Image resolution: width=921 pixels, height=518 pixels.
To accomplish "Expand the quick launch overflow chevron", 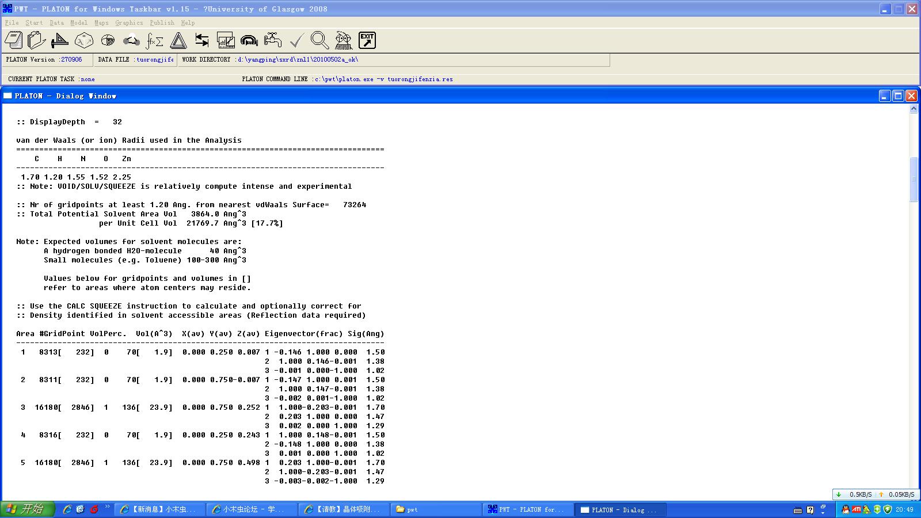I will (108, 508).
